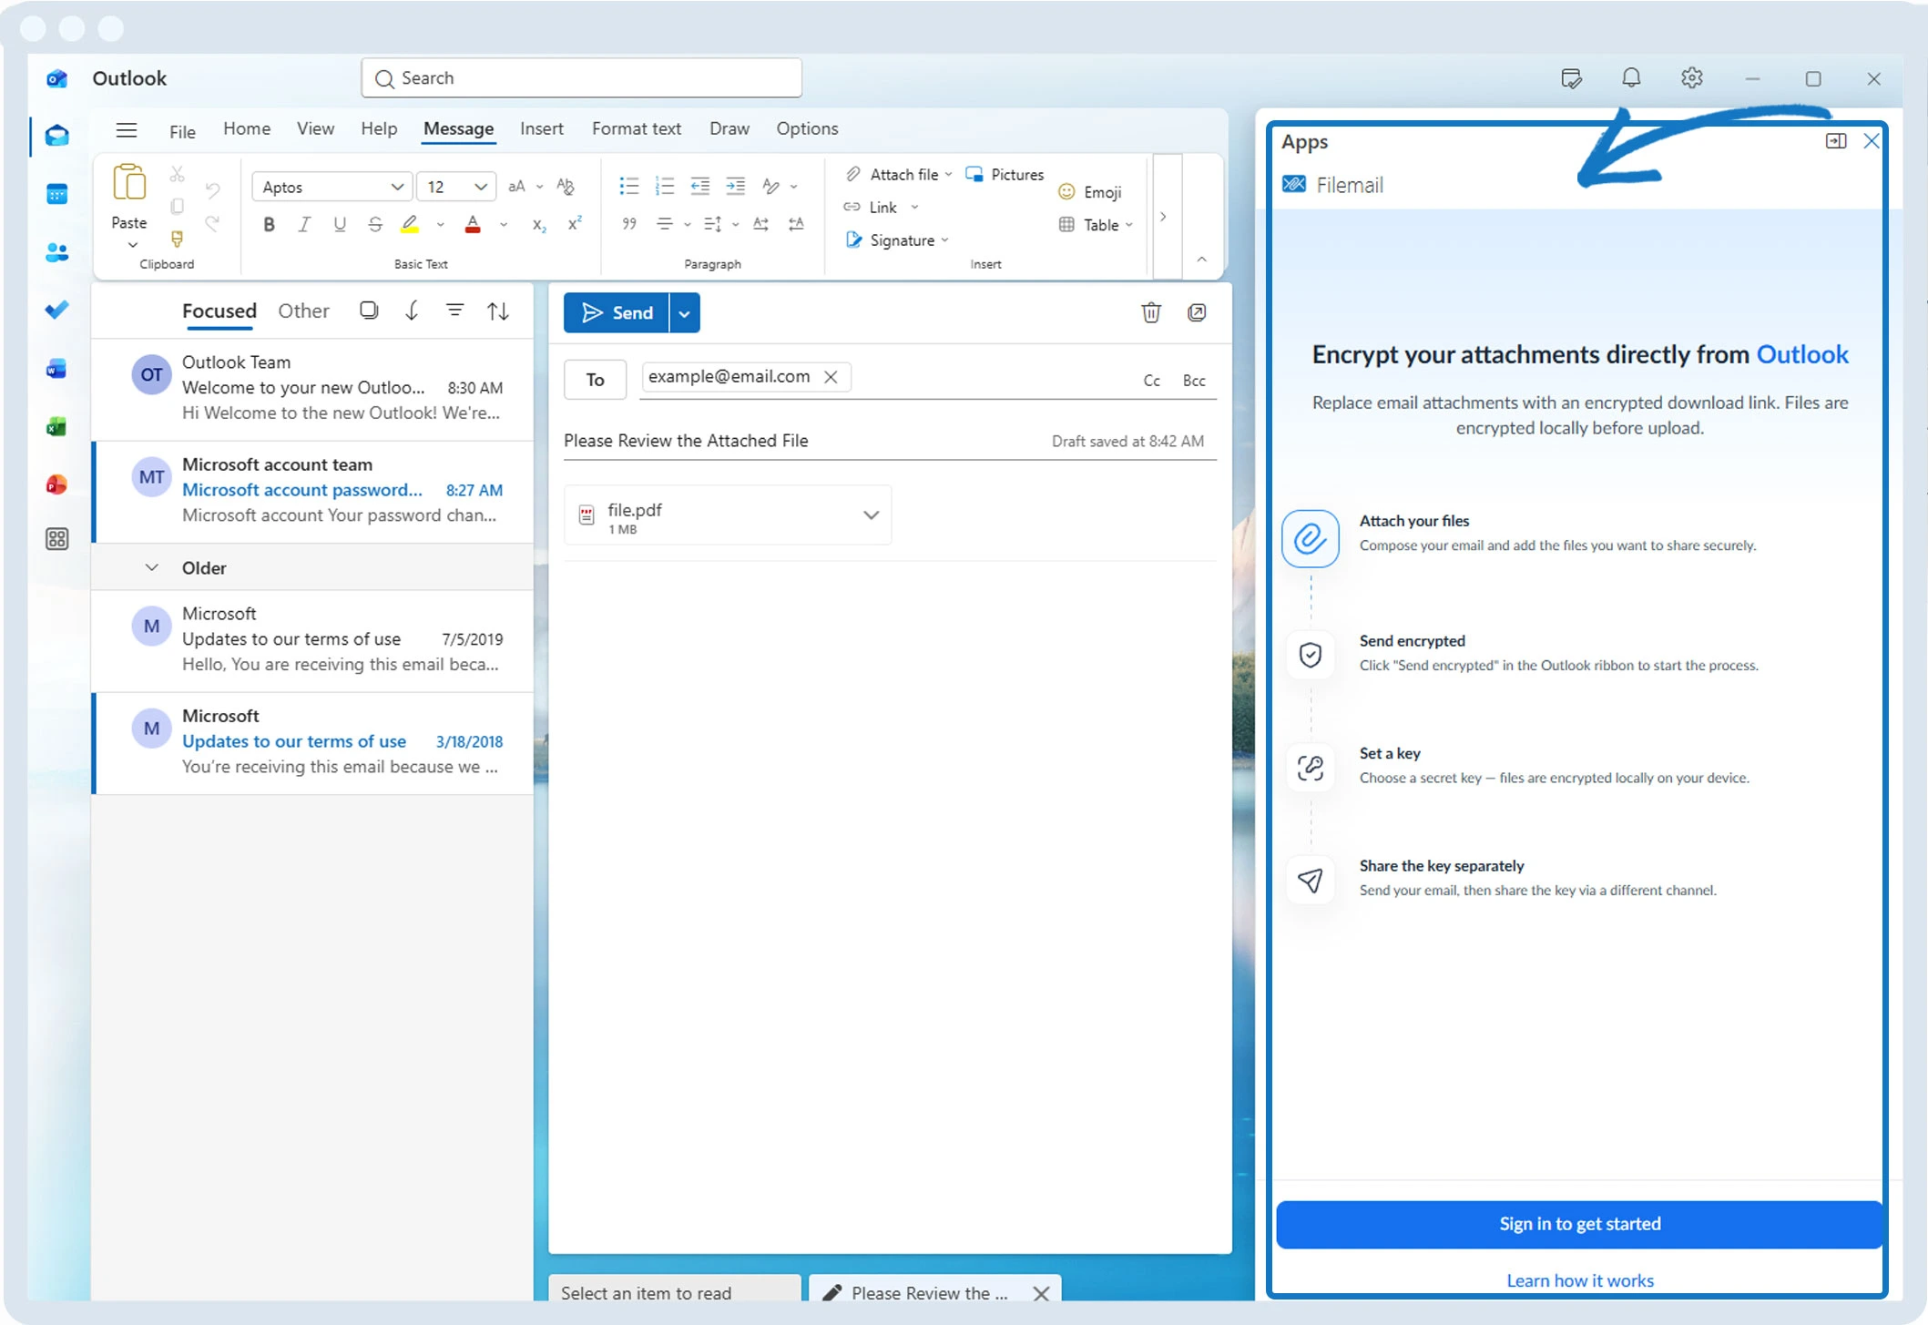Insert a quote block
Image resolution: width=1928 pixels, height=1325 pixels.
(x=628, y=224)
